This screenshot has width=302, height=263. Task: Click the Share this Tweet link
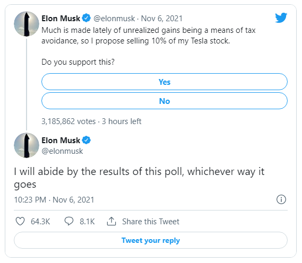tap(151, 222)
